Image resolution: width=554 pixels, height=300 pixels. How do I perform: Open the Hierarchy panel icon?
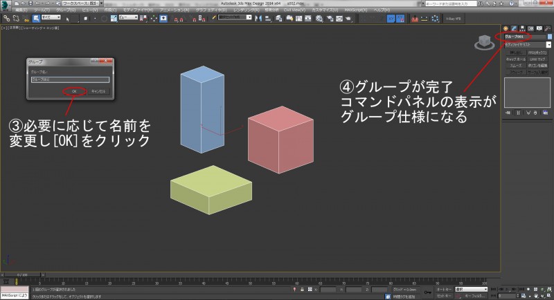[523, 27]
